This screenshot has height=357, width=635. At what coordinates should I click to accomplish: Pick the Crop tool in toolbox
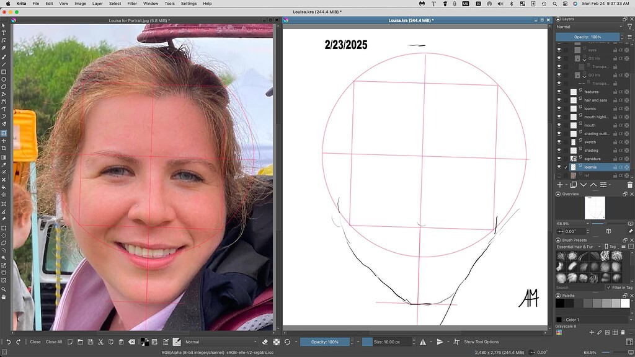pyautogui.click(x=4, y=148)
